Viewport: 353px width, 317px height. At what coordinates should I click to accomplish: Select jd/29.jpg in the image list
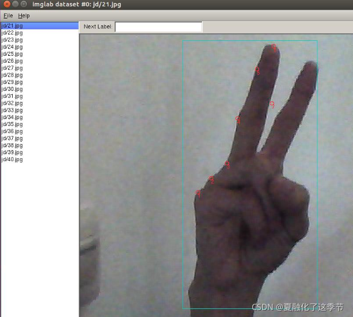click(x=40, y=82)
